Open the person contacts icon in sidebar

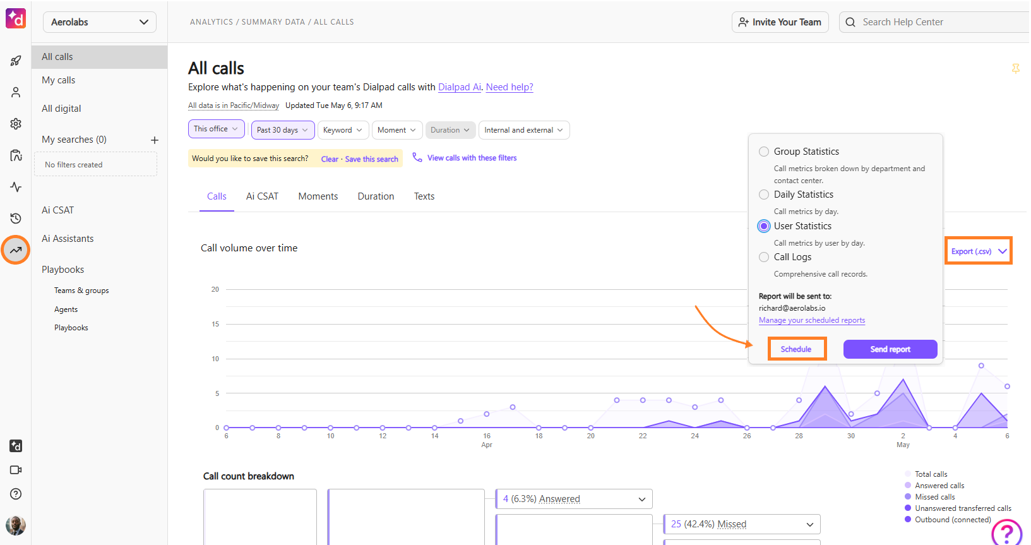tap(16, 93)
